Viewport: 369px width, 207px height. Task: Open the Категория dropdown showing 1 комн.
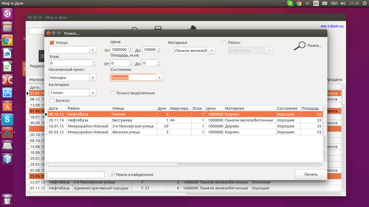pos(93,93)
